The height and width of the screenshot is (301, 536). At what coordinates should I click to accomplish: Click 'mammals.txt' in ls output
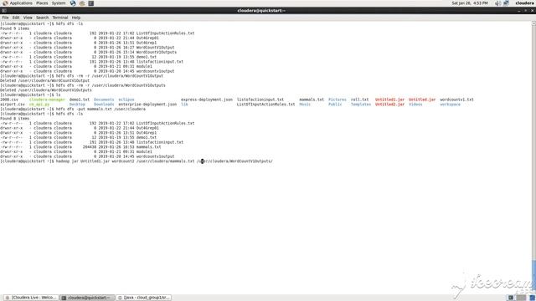[312, 99]
